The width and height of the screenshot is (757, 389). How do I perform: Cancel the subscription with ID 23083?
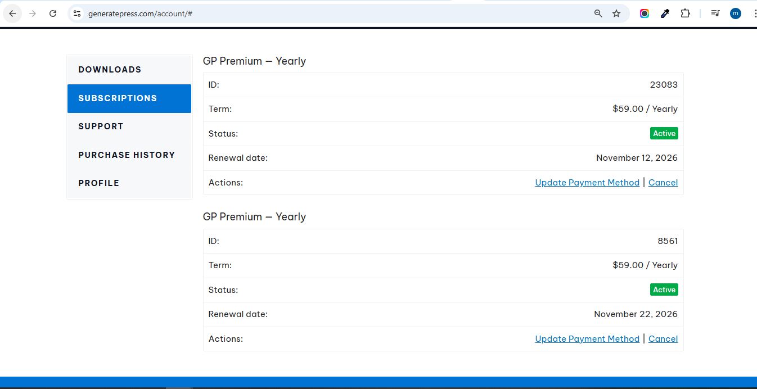663,183
